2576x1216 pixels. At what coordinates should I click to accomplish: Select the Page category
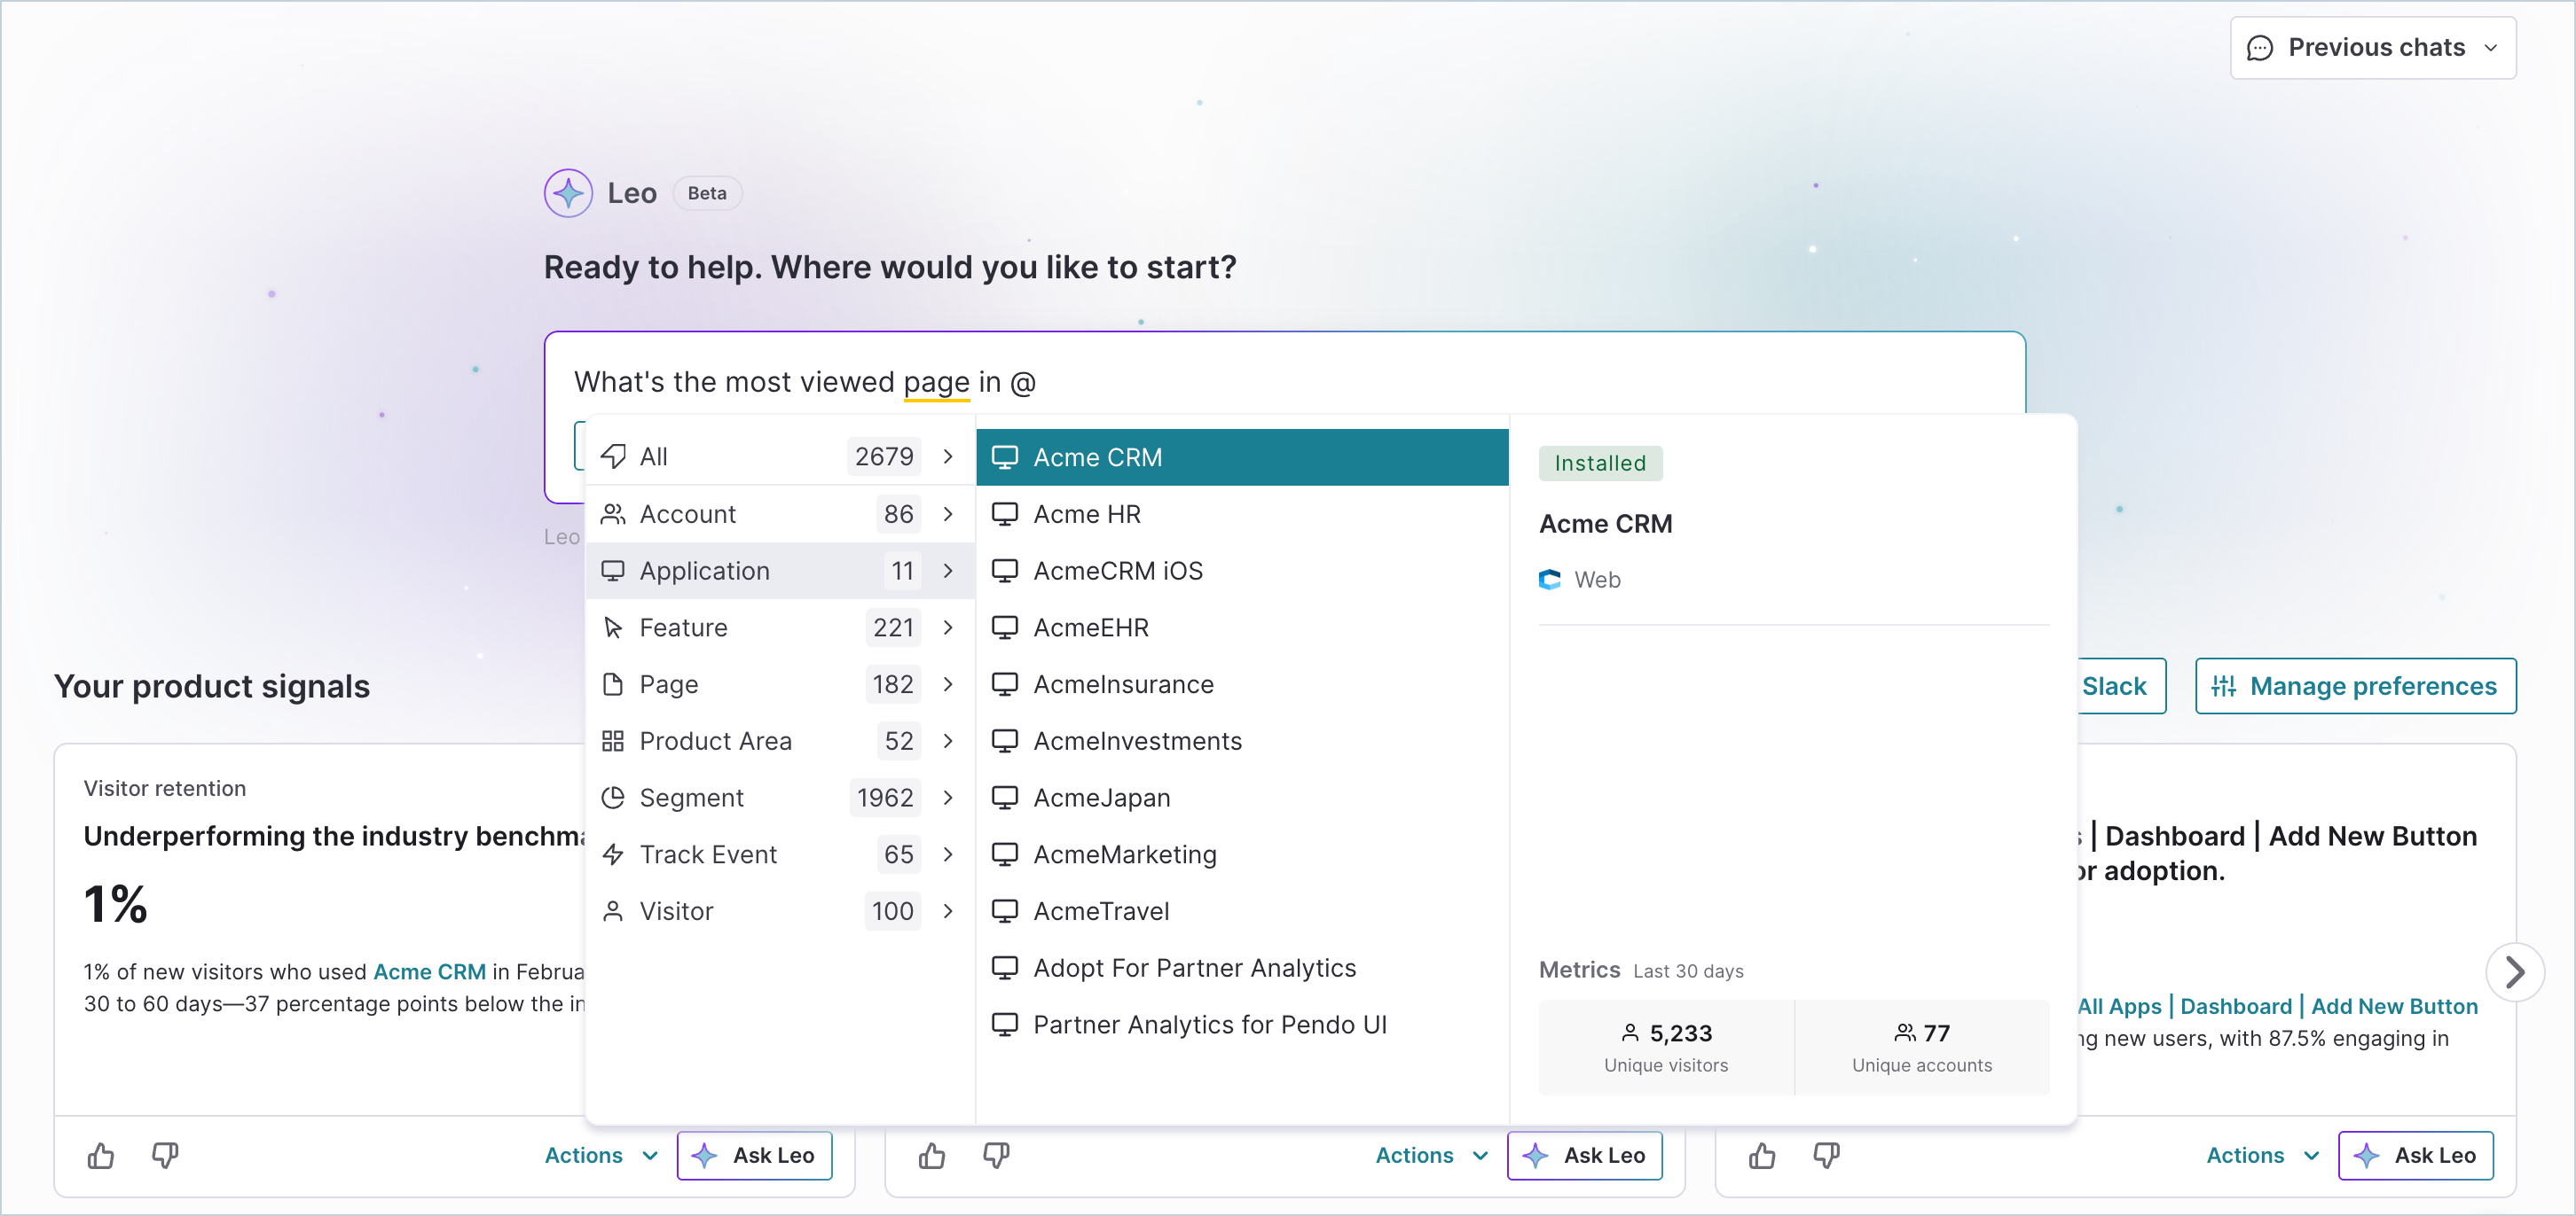point(779,684)
